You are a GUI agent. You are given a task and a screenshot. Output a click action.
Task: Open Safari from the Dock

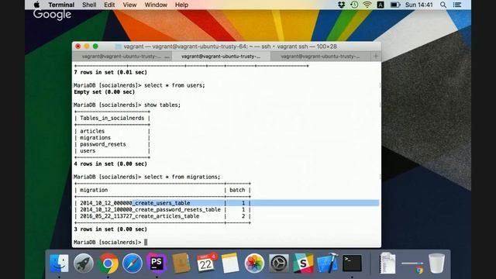(x=133, y=263)
